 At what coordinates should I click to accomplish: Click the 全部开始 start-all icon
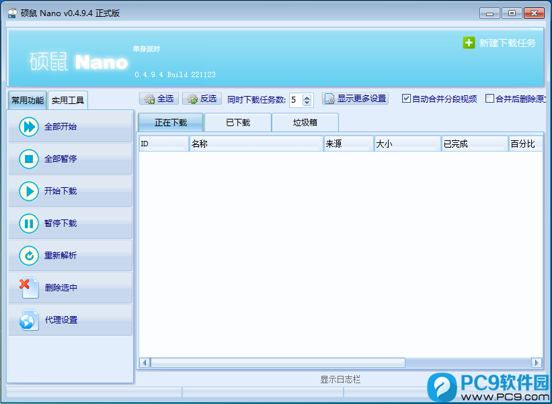29,127
